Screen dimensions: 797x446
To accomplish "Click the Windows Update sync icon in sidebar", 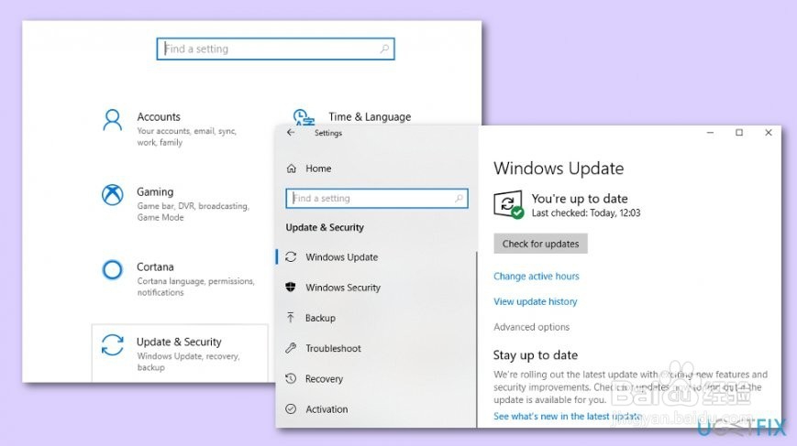I will tap(291, 257).
